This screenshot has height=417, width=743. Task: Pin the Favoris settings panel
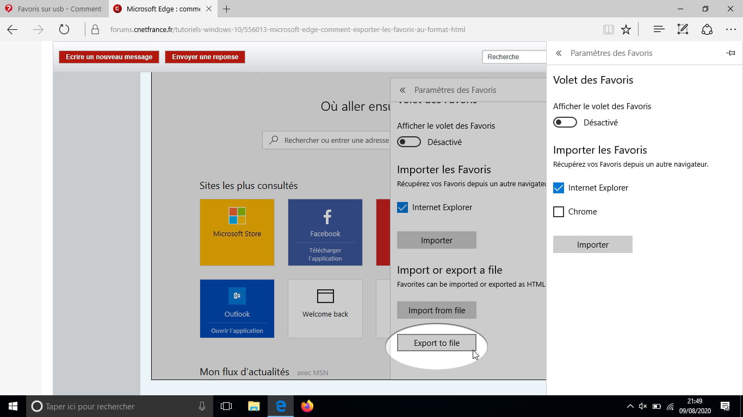[x=731, y=53]
